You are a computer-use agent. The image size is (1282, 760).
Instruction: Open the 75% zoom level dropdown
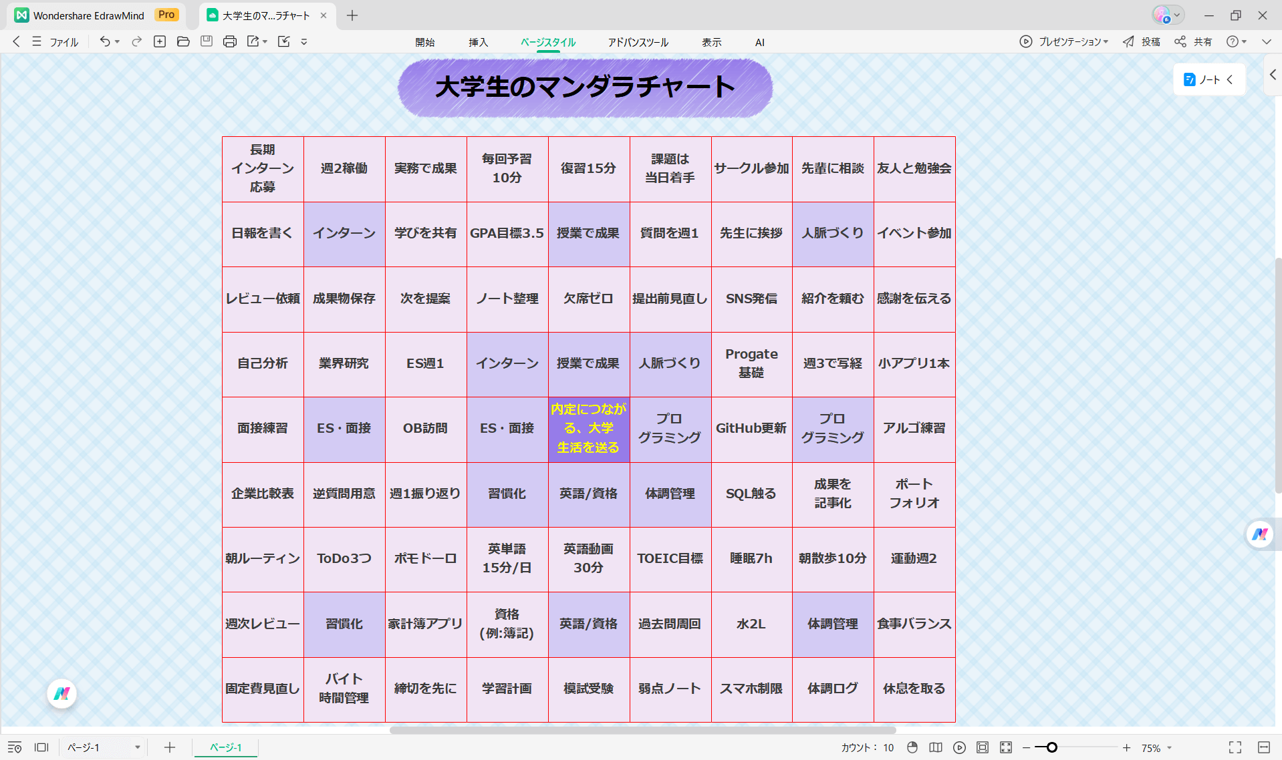1157,748
